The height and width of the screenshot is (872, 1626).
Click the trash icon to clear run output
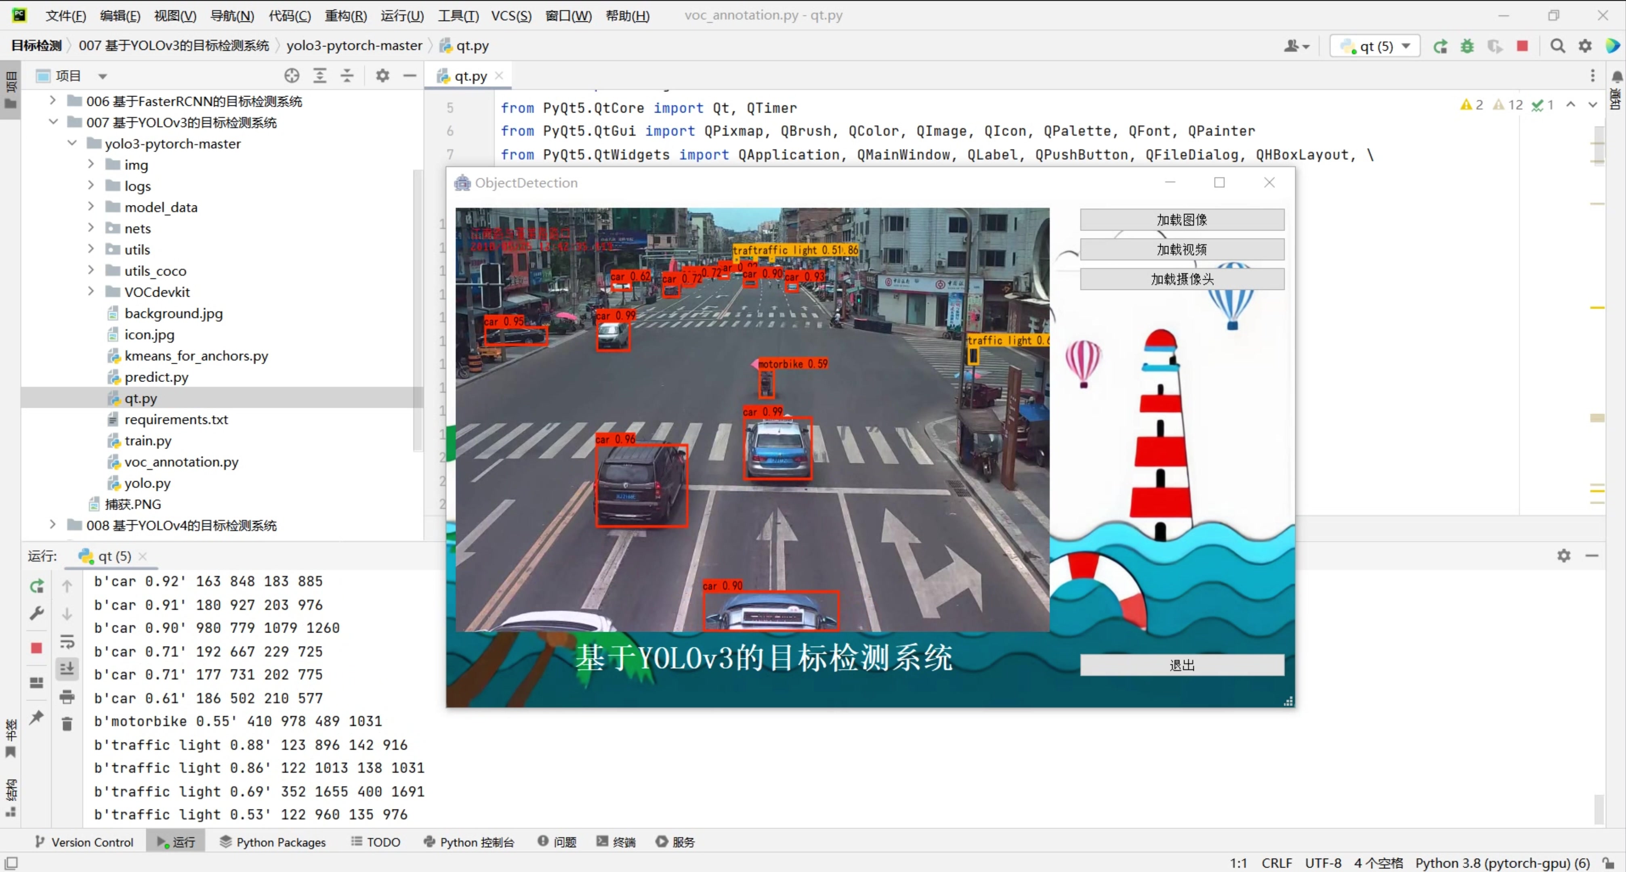click(x=67, y=724)
